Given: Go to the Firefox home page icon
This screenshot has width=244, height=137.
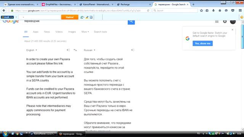Looking at the screenshot, I should (220, 11).
